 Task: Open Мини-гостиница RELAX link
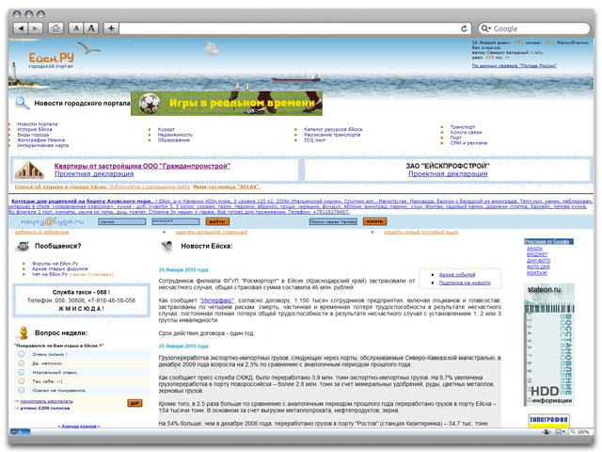(227, 186)
